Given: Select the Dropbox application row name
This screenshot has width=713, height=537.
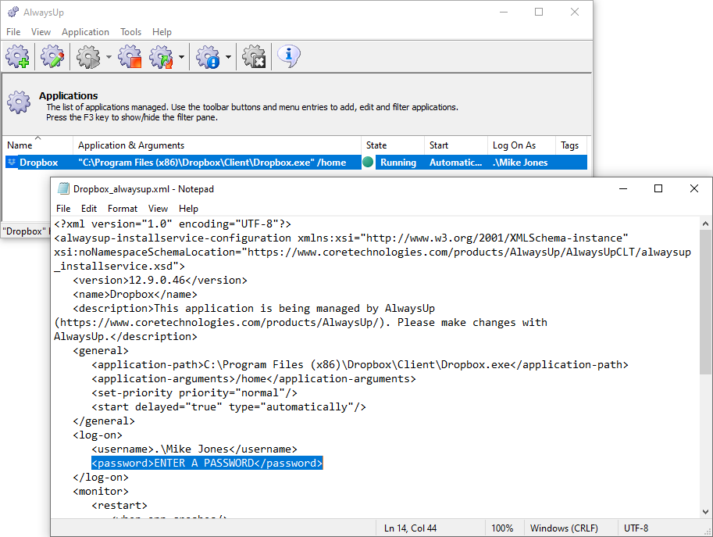Looking at the screenshot, I should (38, 163).
